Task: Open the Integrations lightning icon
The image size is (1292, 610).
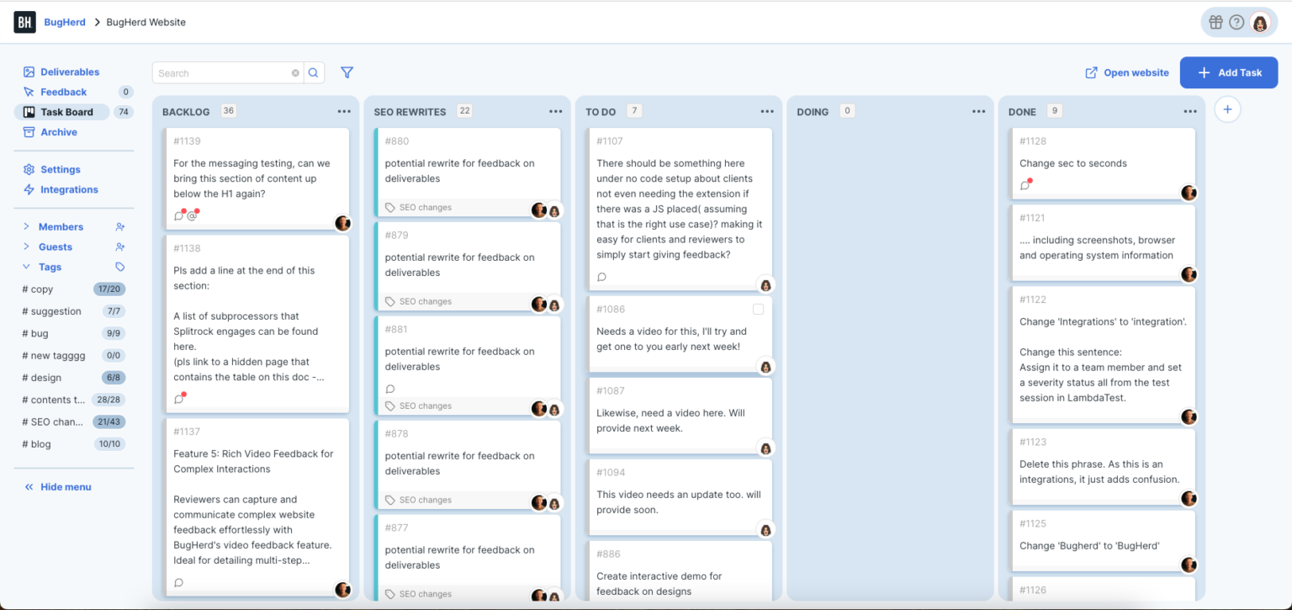Action: click(x=29, y=189)
